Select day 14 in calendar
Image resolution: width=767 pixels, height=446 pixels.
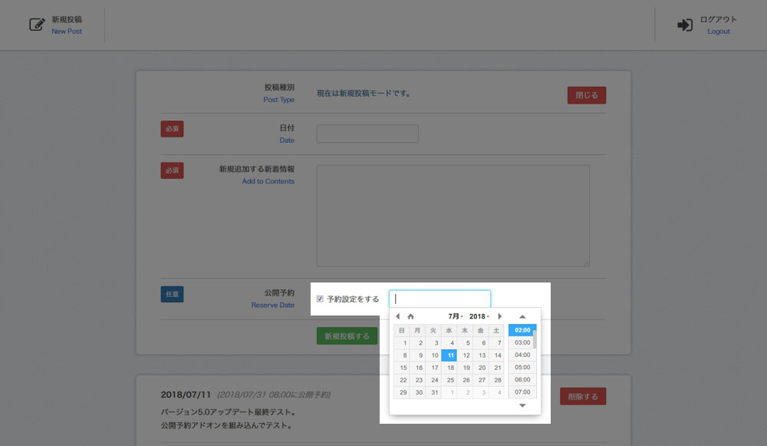click(496, 355)
